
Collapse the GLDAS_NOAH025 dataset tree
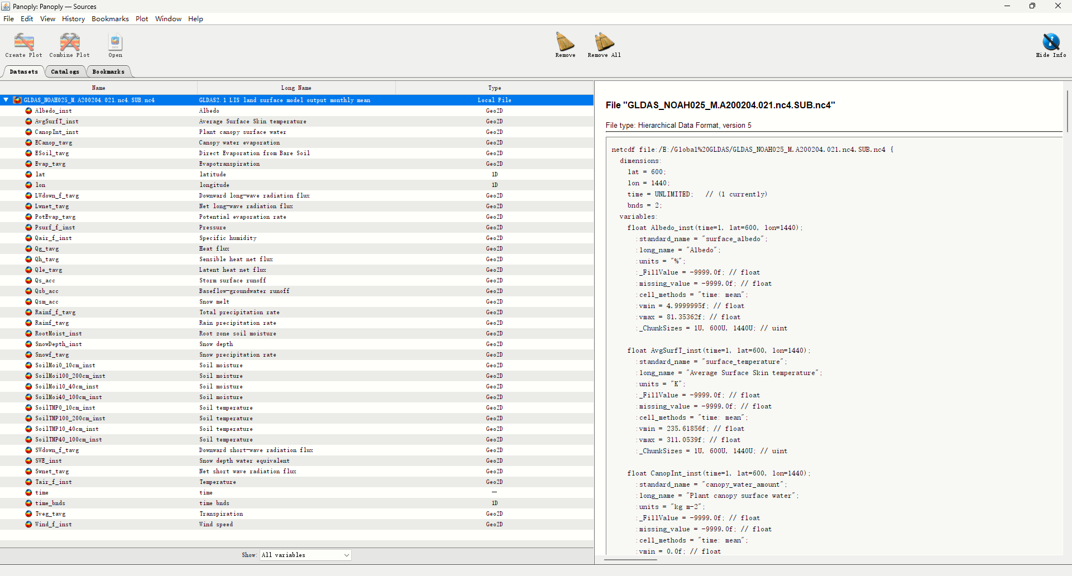(x=6, y=100)
